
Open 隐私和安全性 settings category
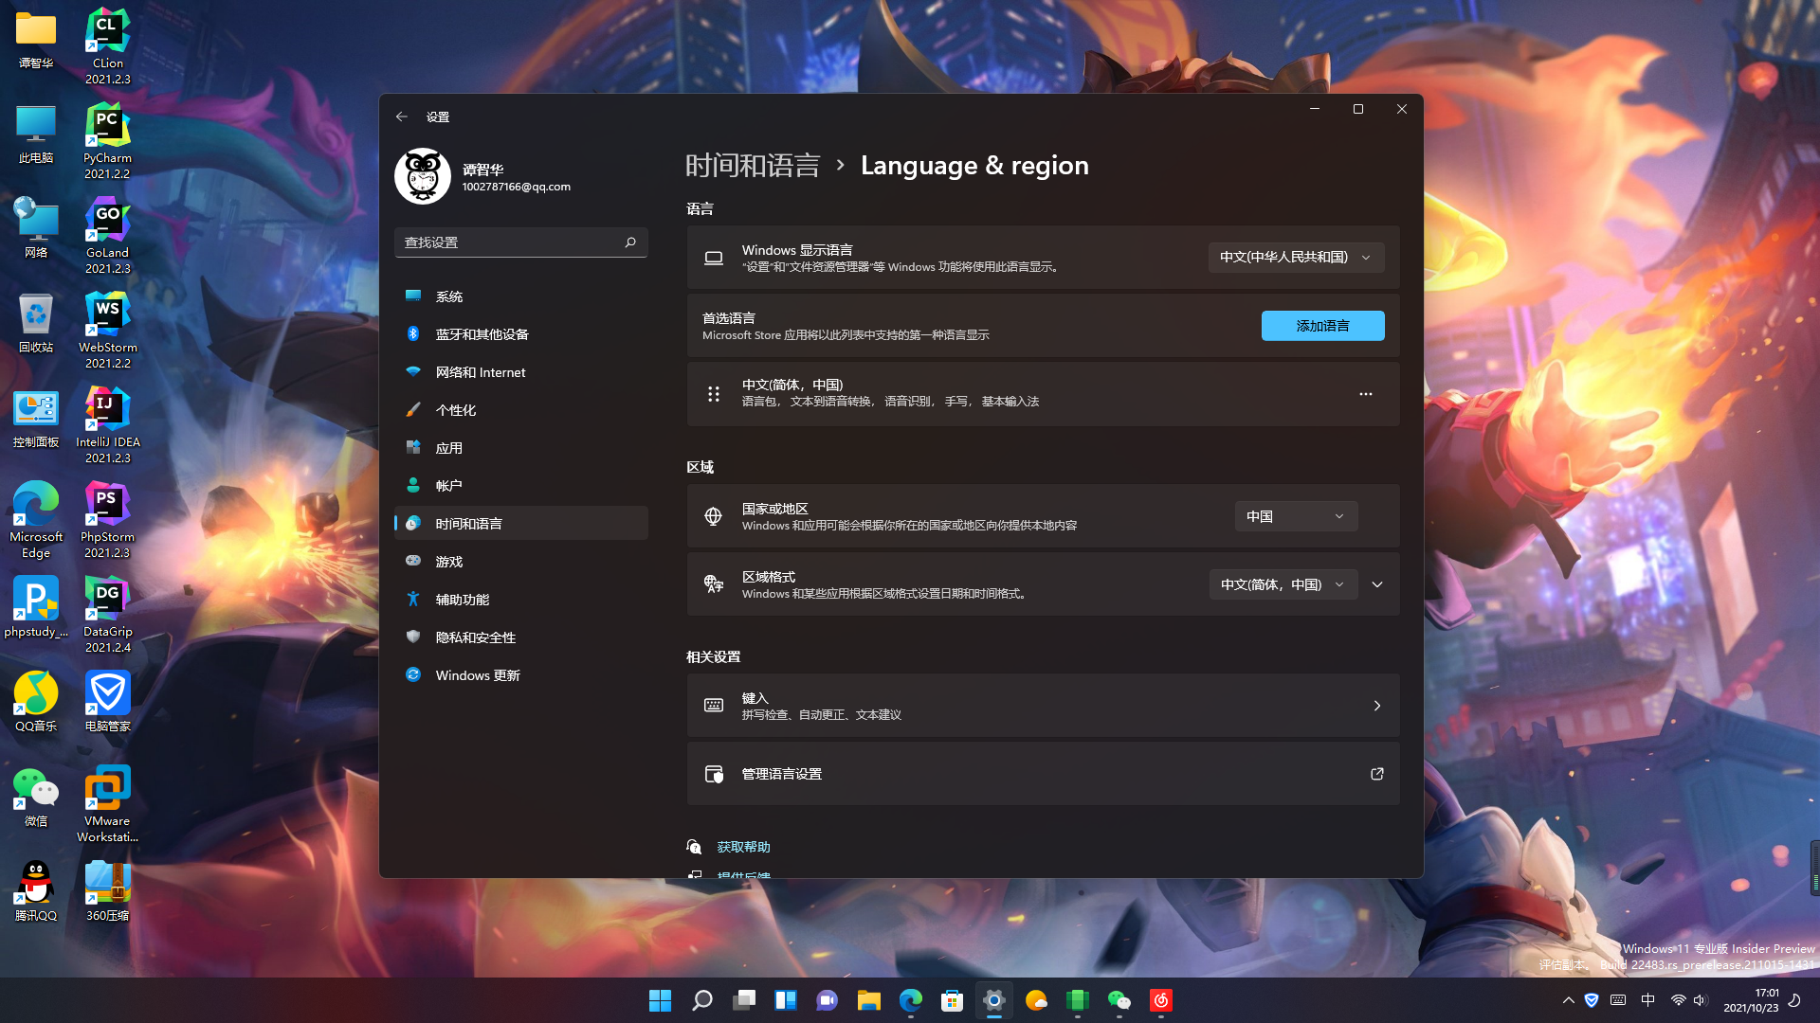coord(521,637)
